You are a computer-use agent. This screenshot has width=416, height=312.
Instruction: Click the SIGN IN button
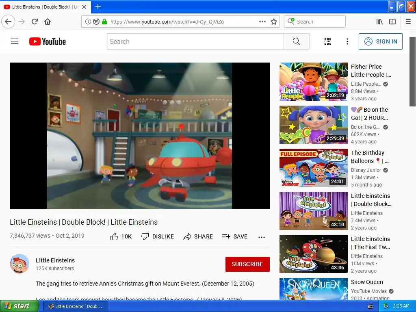[380, 41]
